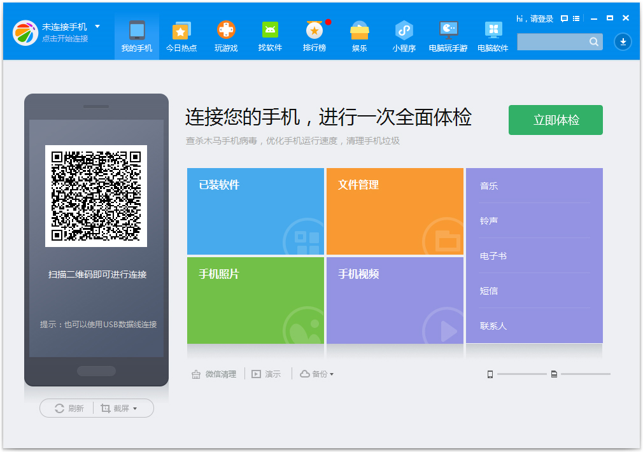Open the main menu list icon

tap(576, 18)
